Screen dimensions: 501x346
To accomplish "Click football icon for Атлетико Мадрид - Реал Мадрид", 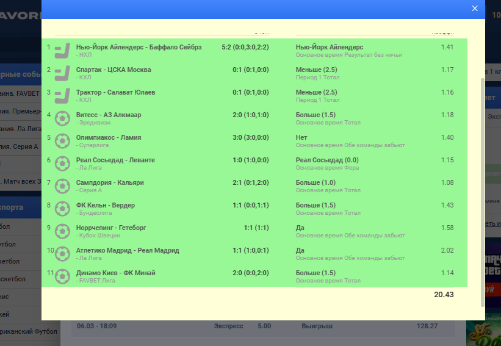I will [x=62, y=254].
